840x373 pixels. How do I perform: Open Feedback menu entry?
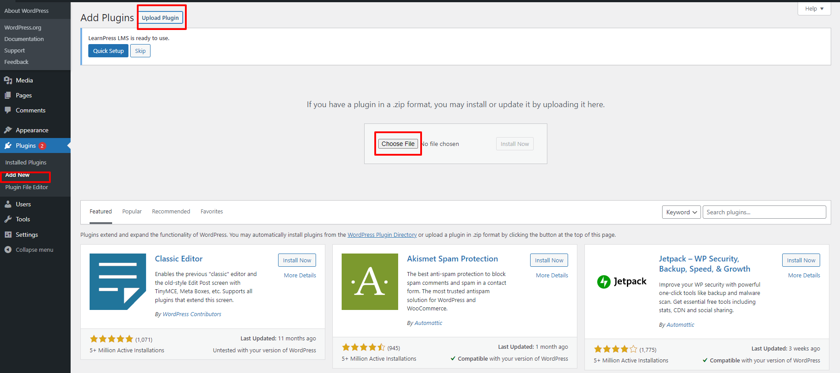16,62
